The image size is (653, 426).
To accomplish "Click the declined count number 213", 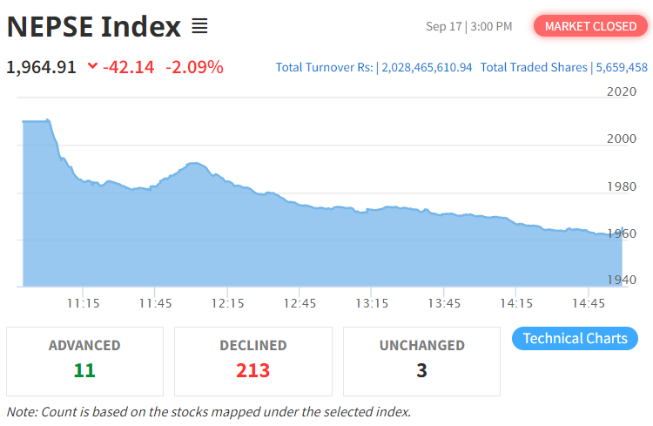I will (x=252, y=370).
